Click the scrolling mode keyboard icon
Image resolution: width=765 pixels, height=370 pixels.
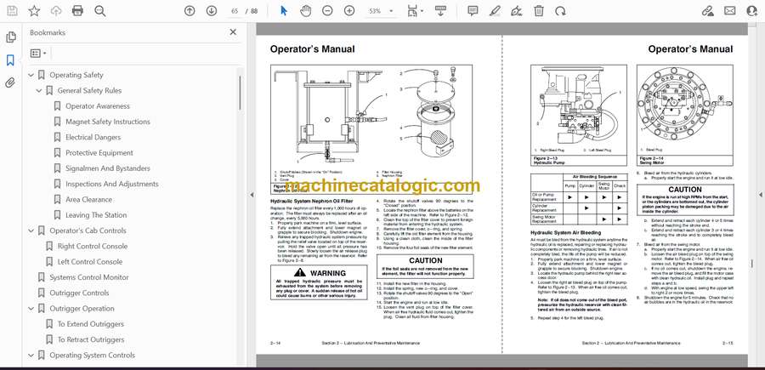coord(440,11)
